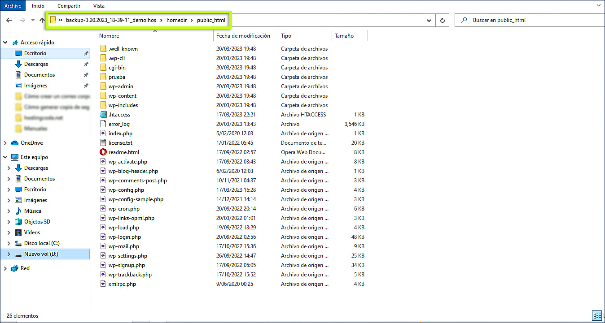Open address bar history dropdown
This screenshot has width=605, height=323.
(x=430, y=20)
